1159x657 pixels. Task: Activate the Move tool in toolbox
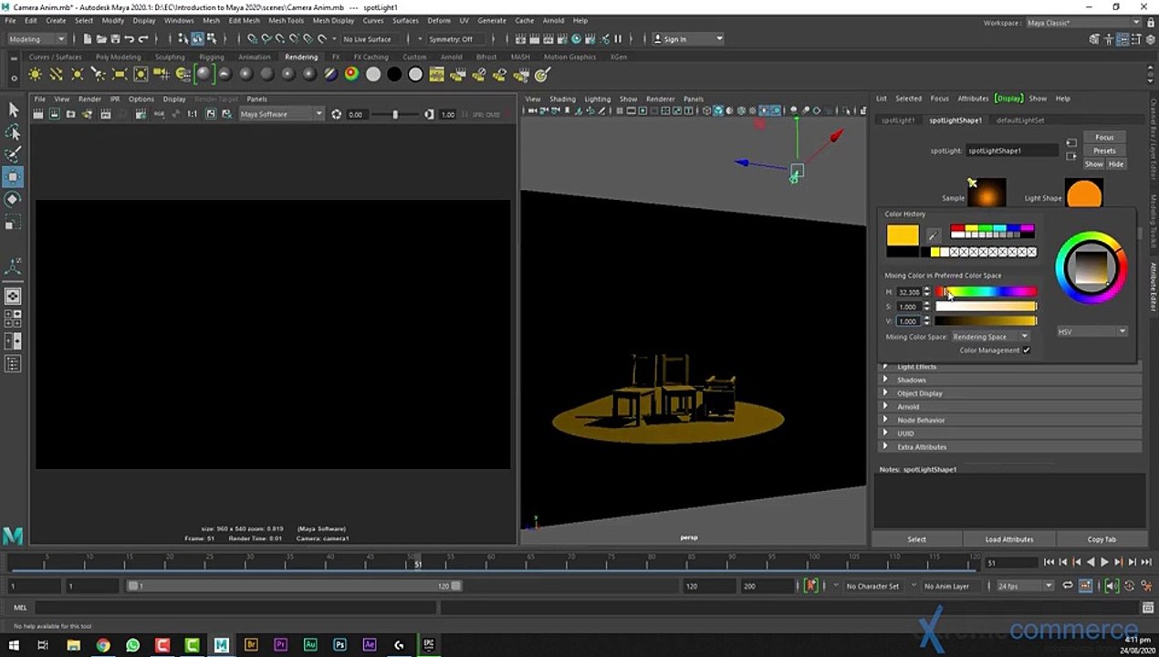click(x=13, y=176)
